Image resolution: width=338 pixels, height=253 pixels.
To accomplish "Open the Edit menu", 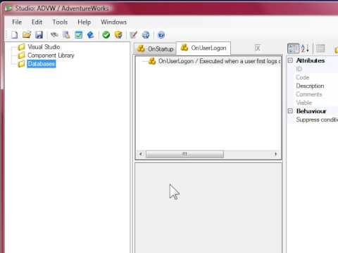I will [37, 22].
